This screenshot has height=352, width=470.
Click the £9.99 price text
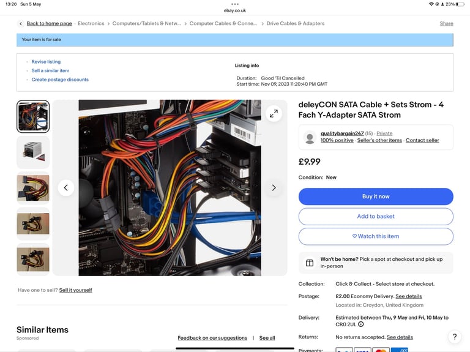[309, 162]
